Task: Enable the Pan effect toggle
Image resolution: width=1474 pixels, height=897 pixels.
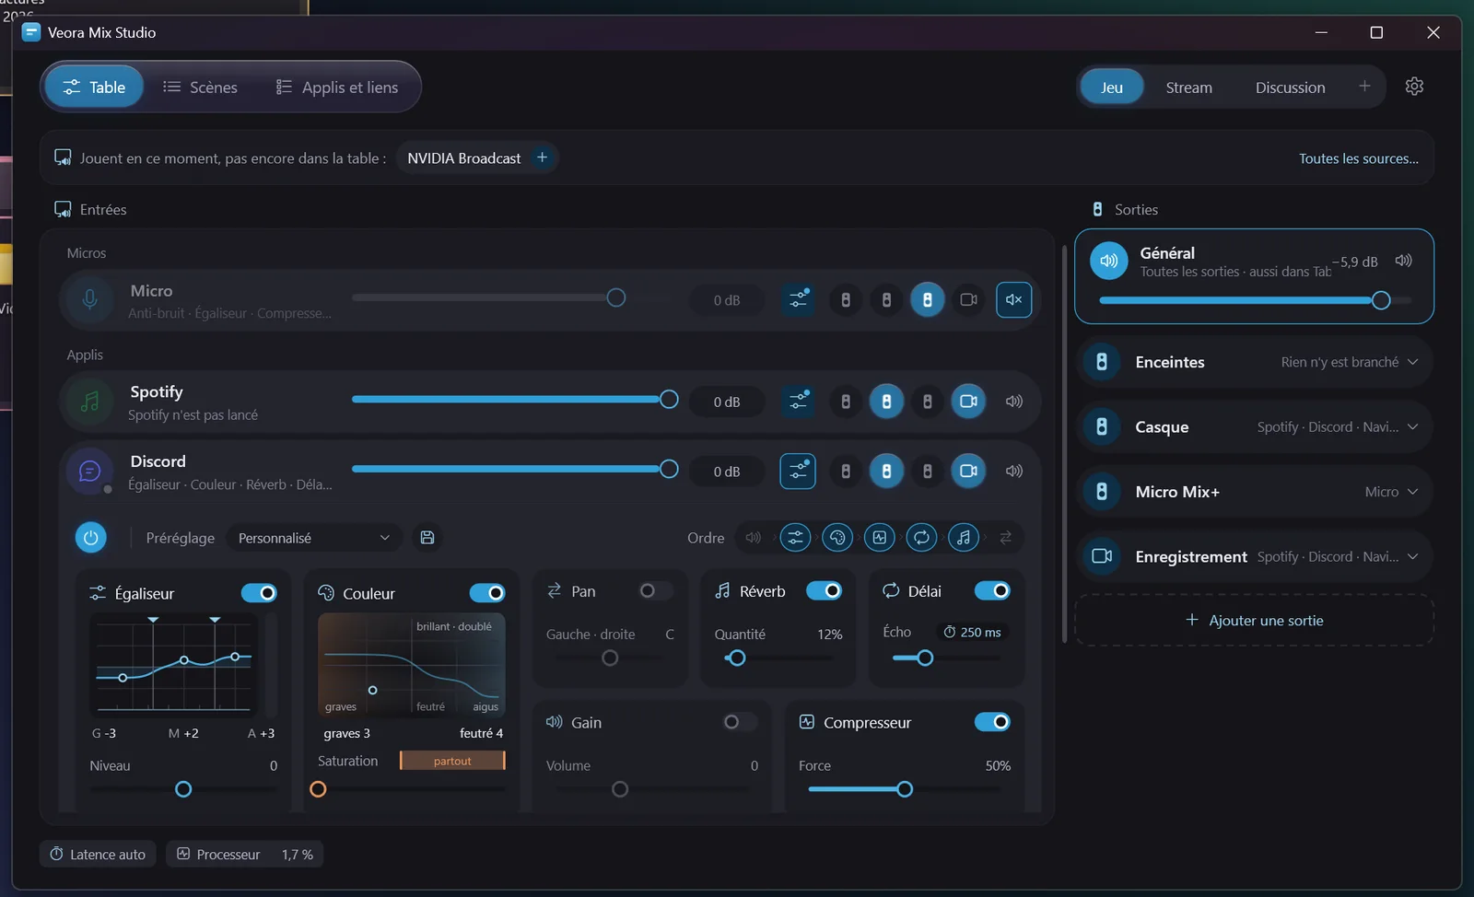Action: pyautogui.click(x=656, y=590)
